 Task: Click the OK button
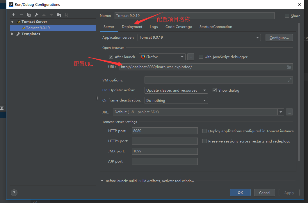coord(240,193)
